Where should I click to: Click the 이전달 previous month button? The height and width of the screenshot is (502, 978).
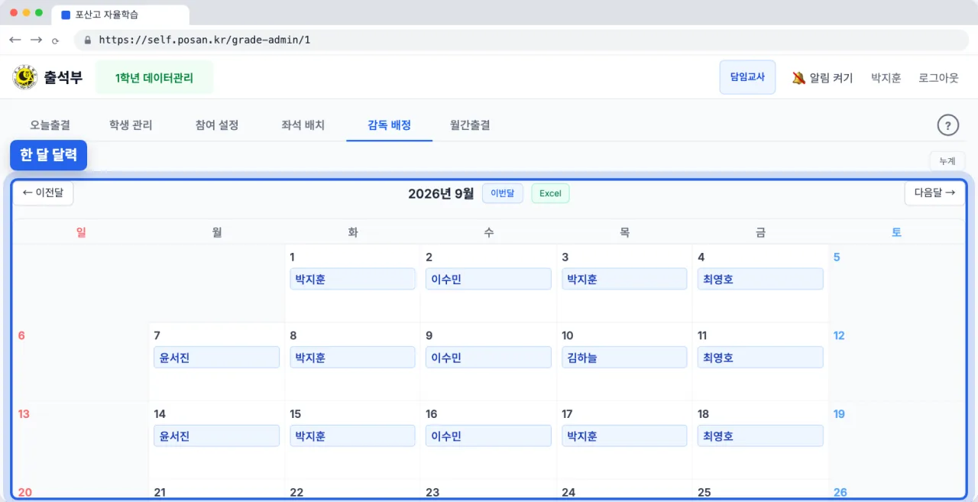43,193
